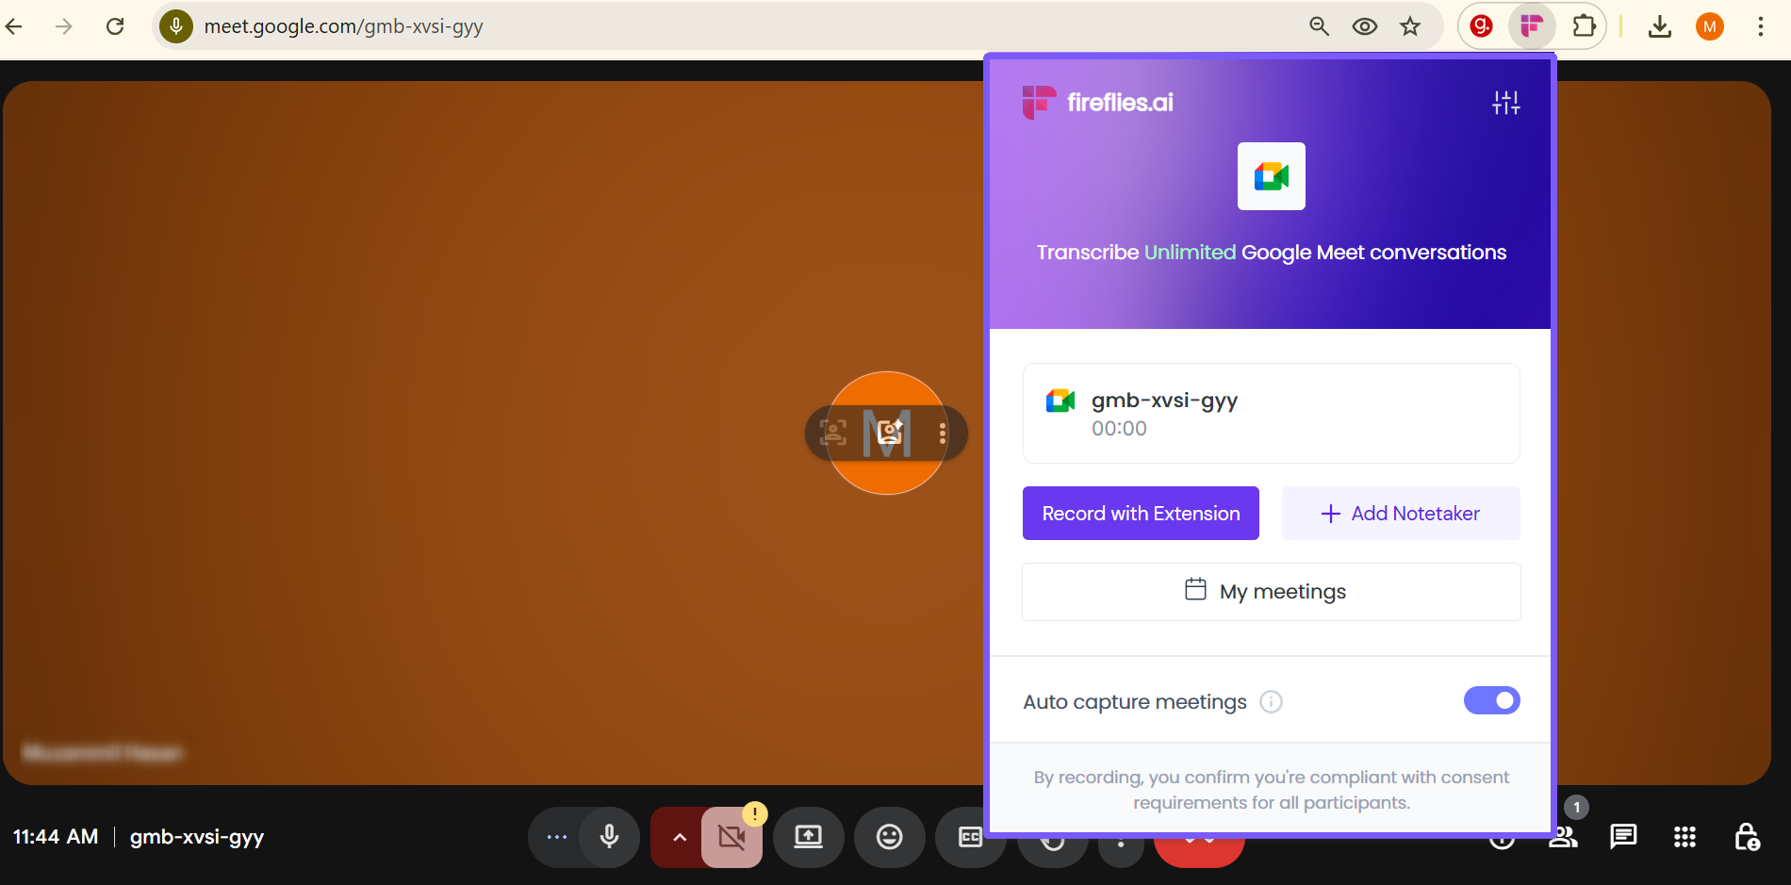
Task: Turn on the camera in Meet
Action: pyautogui.click(x=731, y=837)
